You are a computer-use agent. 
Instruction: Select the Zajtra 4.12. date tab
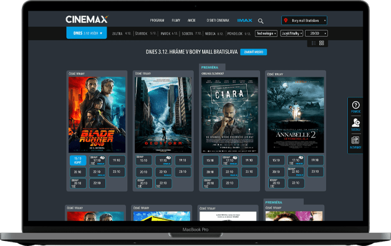122,34
